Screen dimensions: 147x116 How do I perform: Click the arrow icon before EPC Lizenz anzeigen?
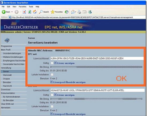[x=55, y=63]
